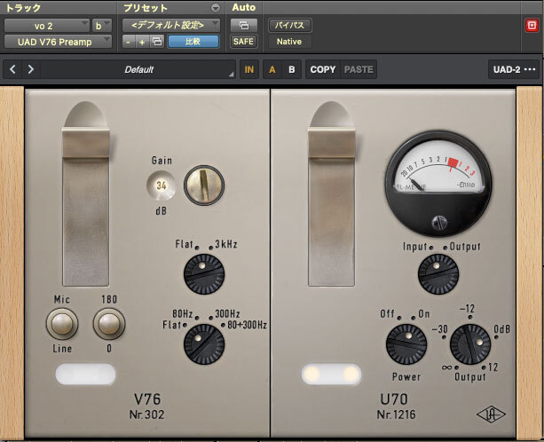Click the previous preset arrow
Screen dimensions: 544x442
(x=12, y=69)
